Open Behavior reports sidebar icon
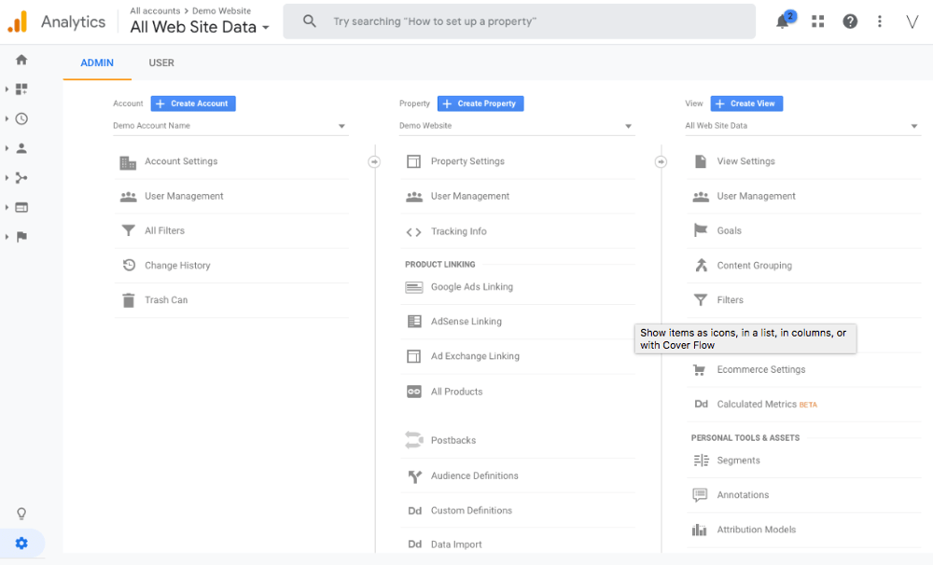The height and width of the screenshot is (565, 933). [21, 208]
